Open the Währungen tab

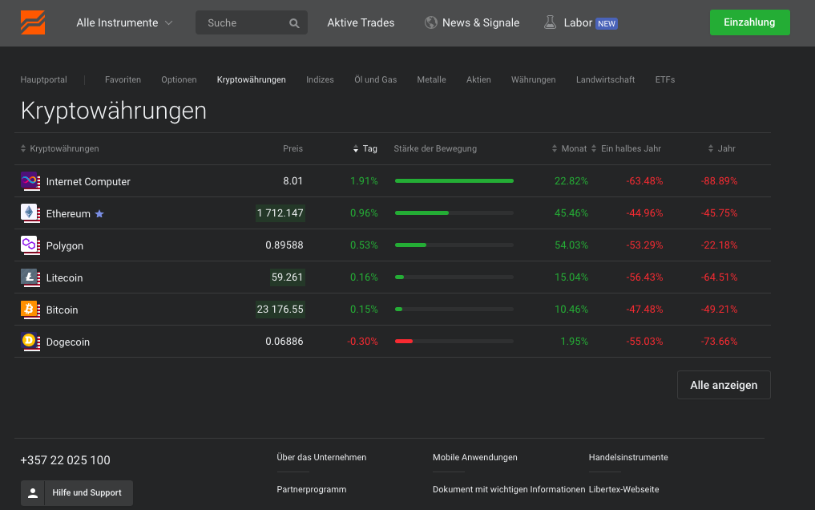tap(533, 79)
